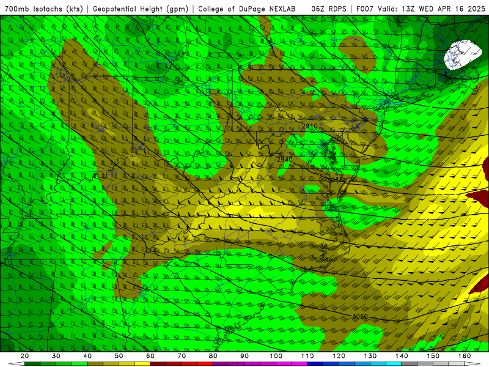Click the 40 knot colorbar label

tap(87, 356)
